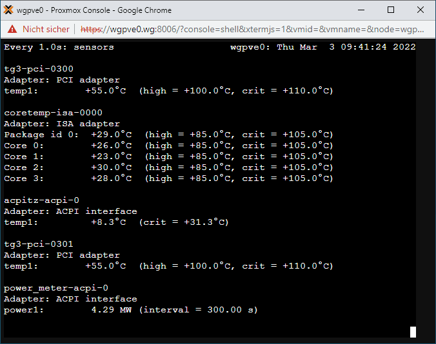Click the 'Core 2:' temperature row

pyautogui.click(x=168, y=167)
